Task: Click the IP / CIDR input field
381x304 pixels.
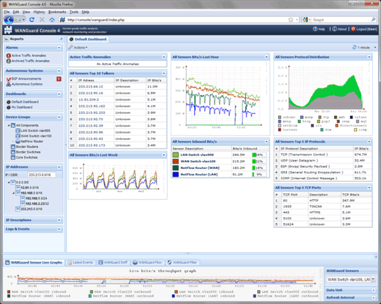Action: [42, 175]
